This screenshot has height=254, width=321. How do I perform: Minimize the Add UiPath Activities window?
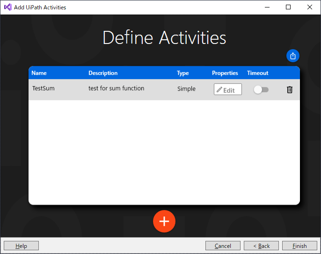[267, 7]
